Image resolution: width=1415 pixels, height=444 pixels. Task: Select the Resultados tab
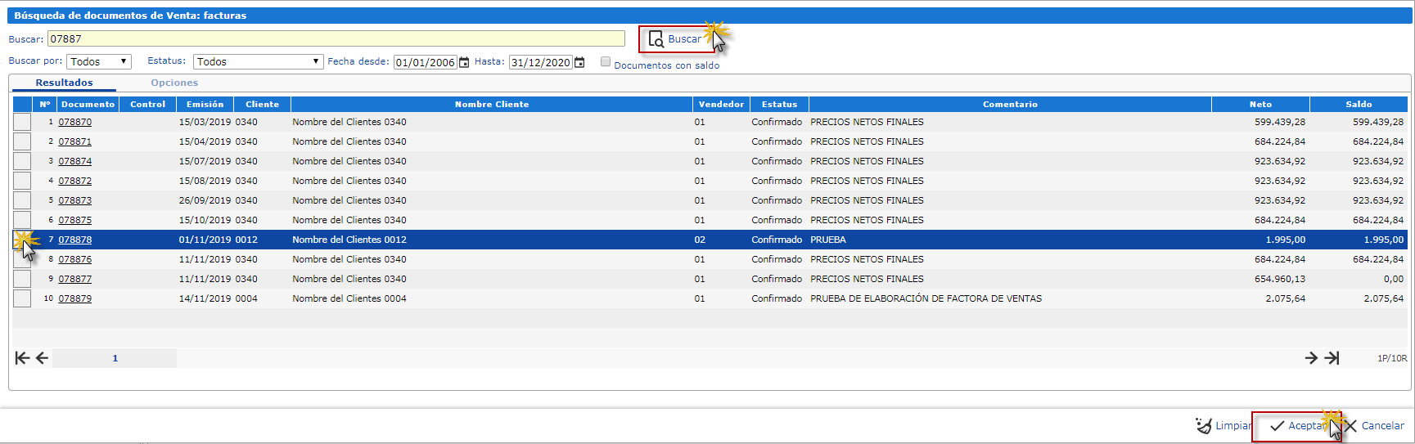tap(64, 83)
